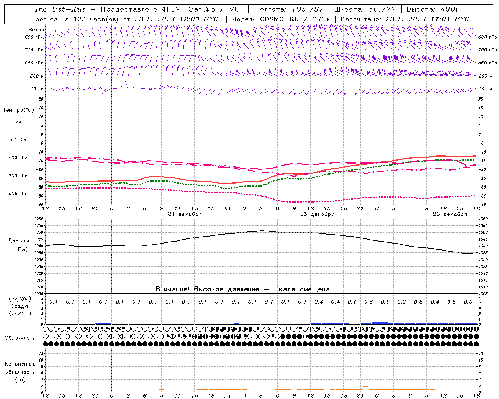Click the left 10 м wind level label
The width and height of the screenshot is (499, 399).
[37, 89]
